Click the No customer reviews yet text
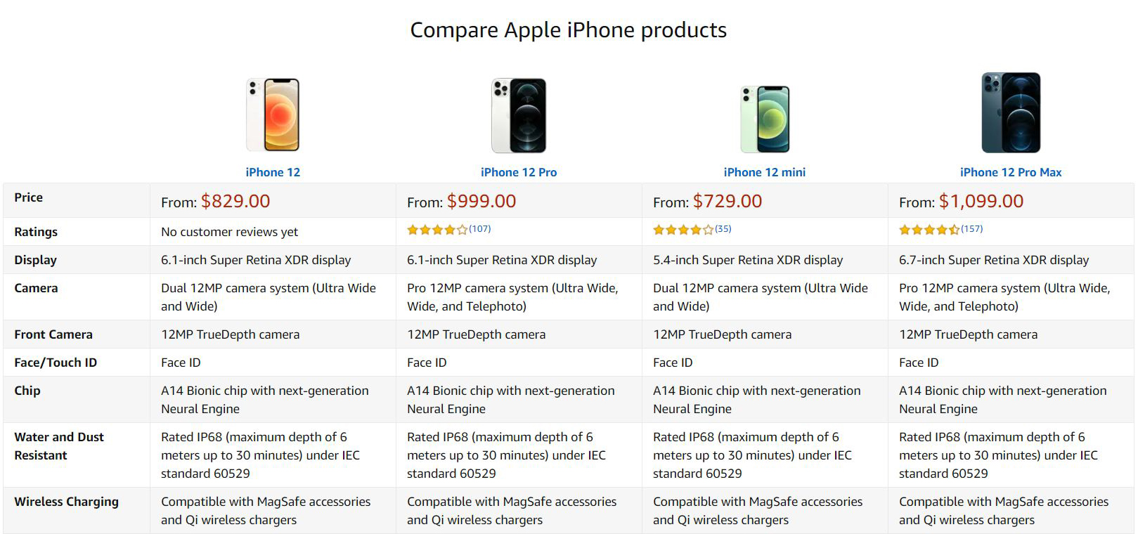This screenshot has width=1138, height=534. [229, 232]
